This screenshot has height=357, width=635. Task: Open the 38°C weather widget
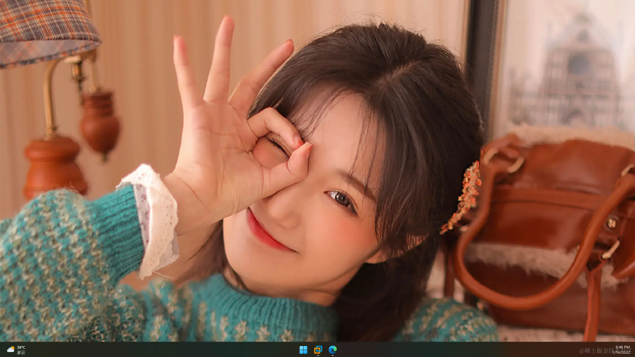[16, 350]
